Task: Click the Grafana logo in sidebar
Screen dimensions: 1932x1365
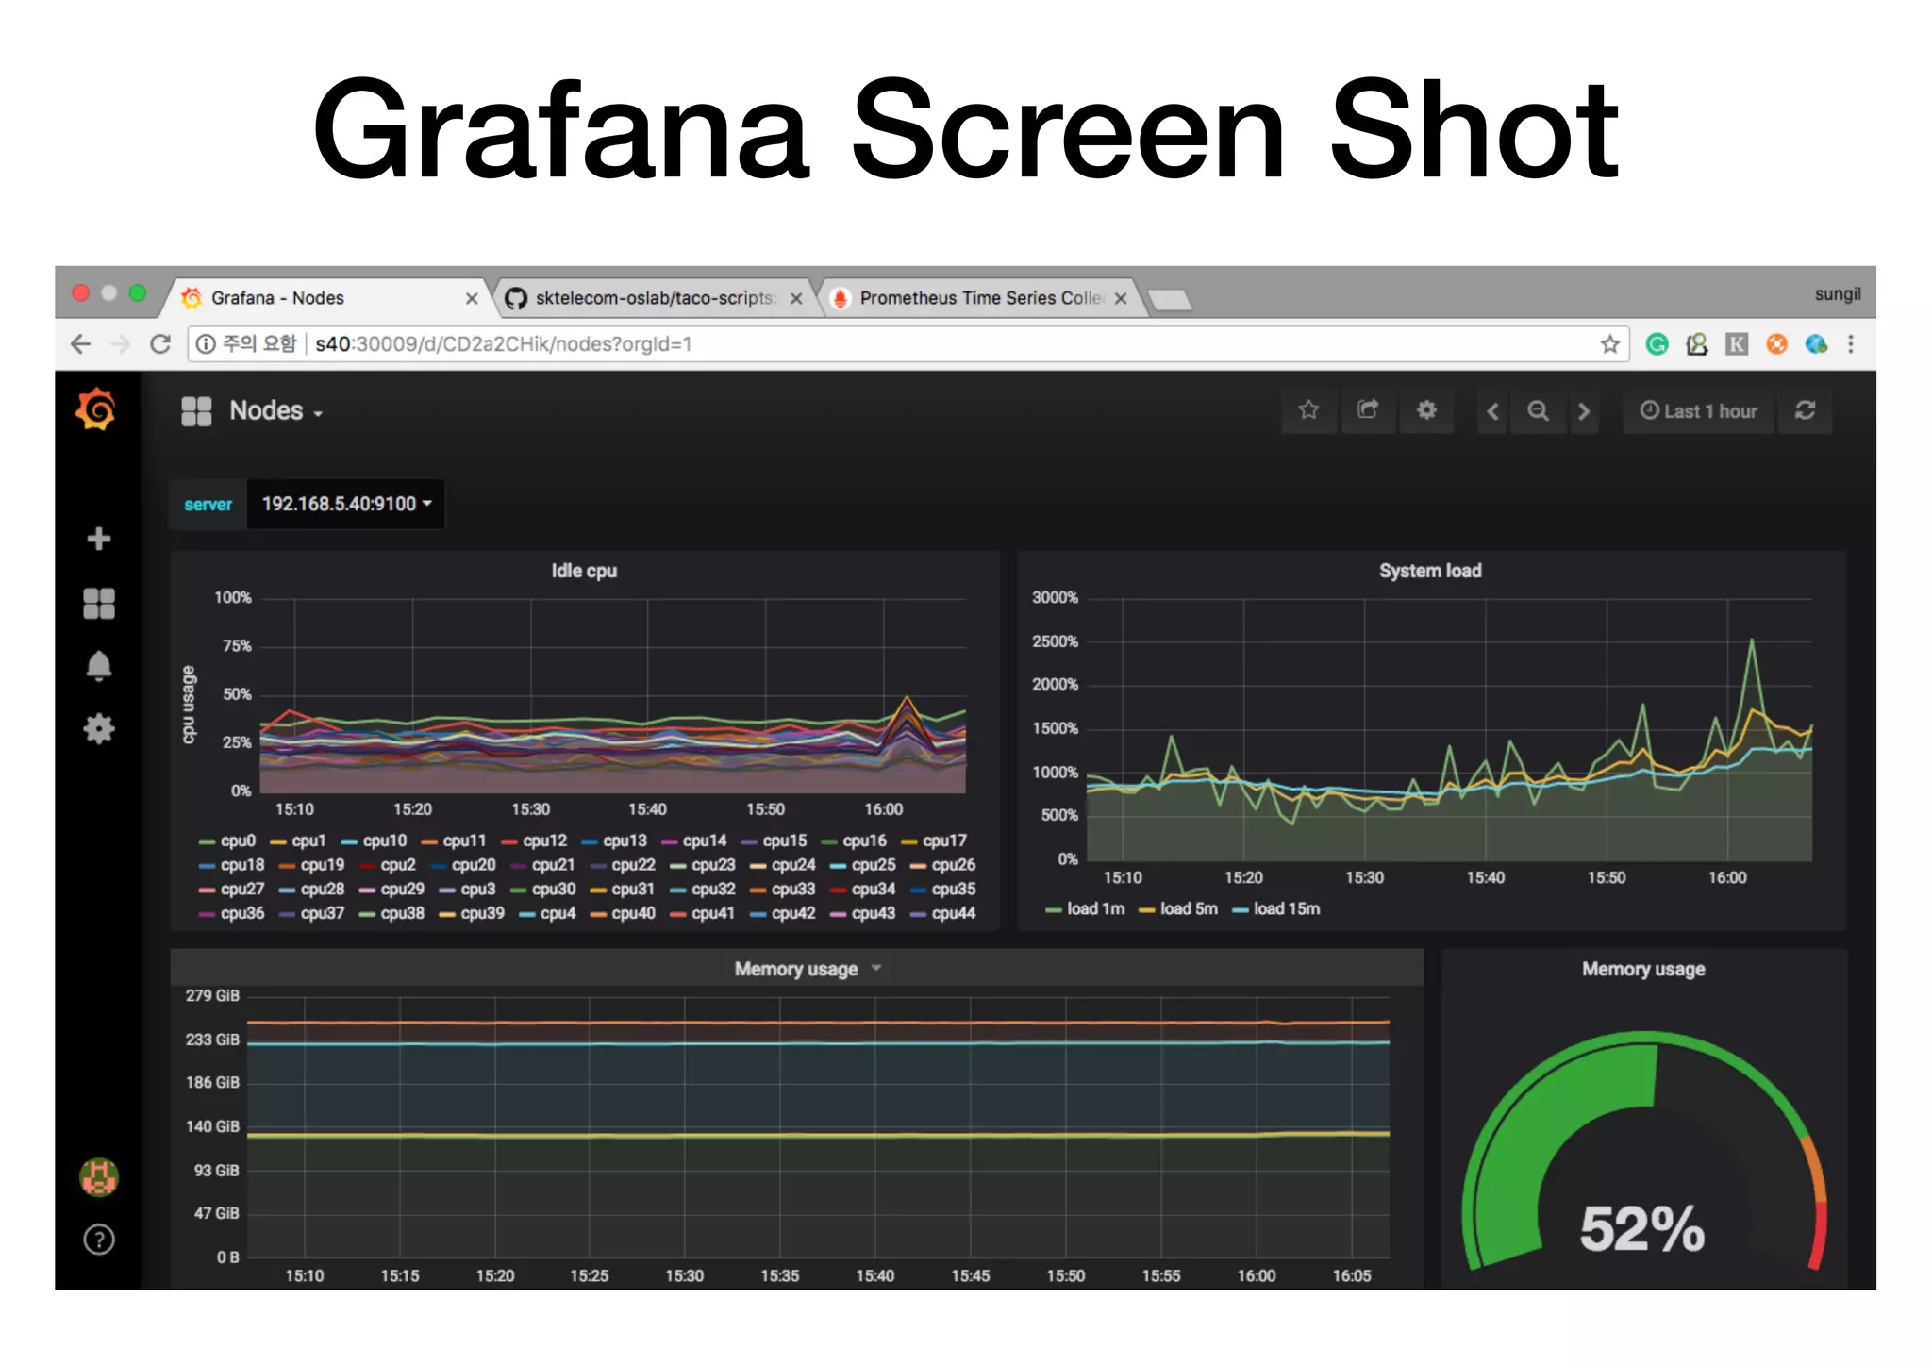Action: pos(96,410)
